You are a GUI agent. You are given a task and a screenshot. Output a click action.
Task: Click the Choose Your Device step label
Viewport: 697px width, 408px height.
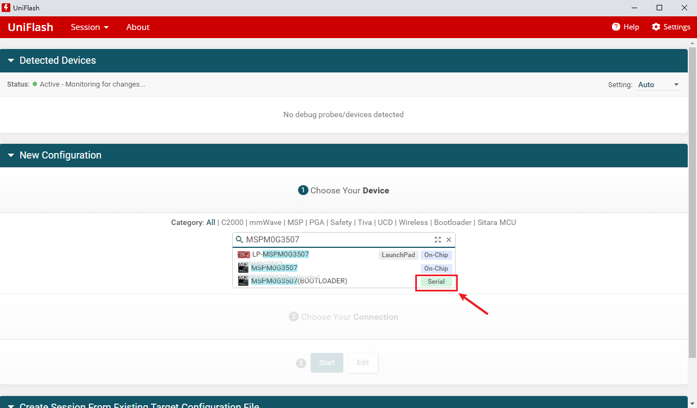349,190
